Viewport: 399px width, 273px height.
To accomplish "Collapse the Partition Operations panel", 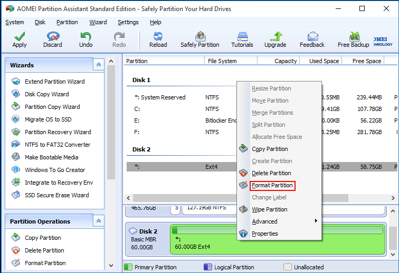I will pyautogui.click(x=99, y=221).
